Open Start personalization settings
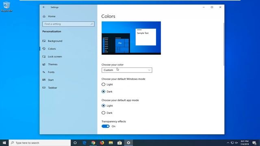 tap(50, 80)
